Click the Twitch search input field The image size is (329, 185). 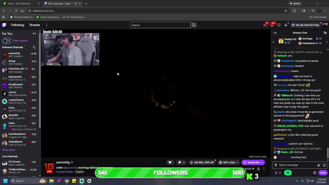tap(160, 25)
